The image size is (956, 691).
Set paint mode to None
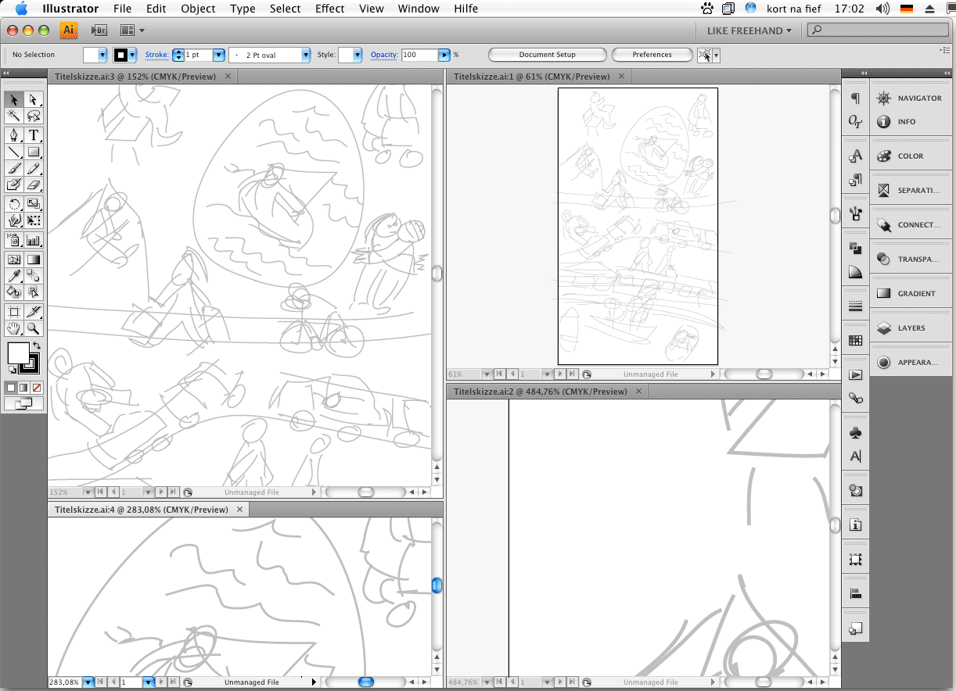coord(36,388)
